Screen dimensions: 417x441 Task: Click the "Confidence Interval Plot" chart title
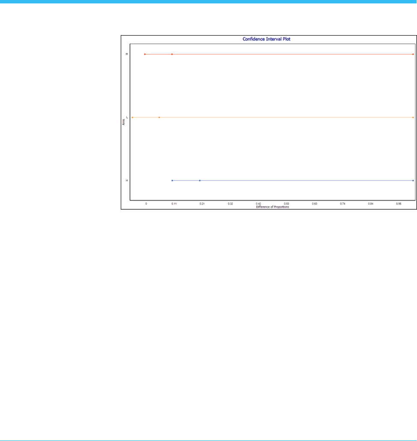coord(266,39)
